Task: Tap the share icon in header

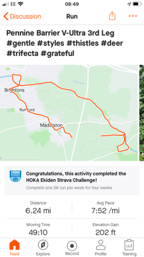Action: coord(112,16)
